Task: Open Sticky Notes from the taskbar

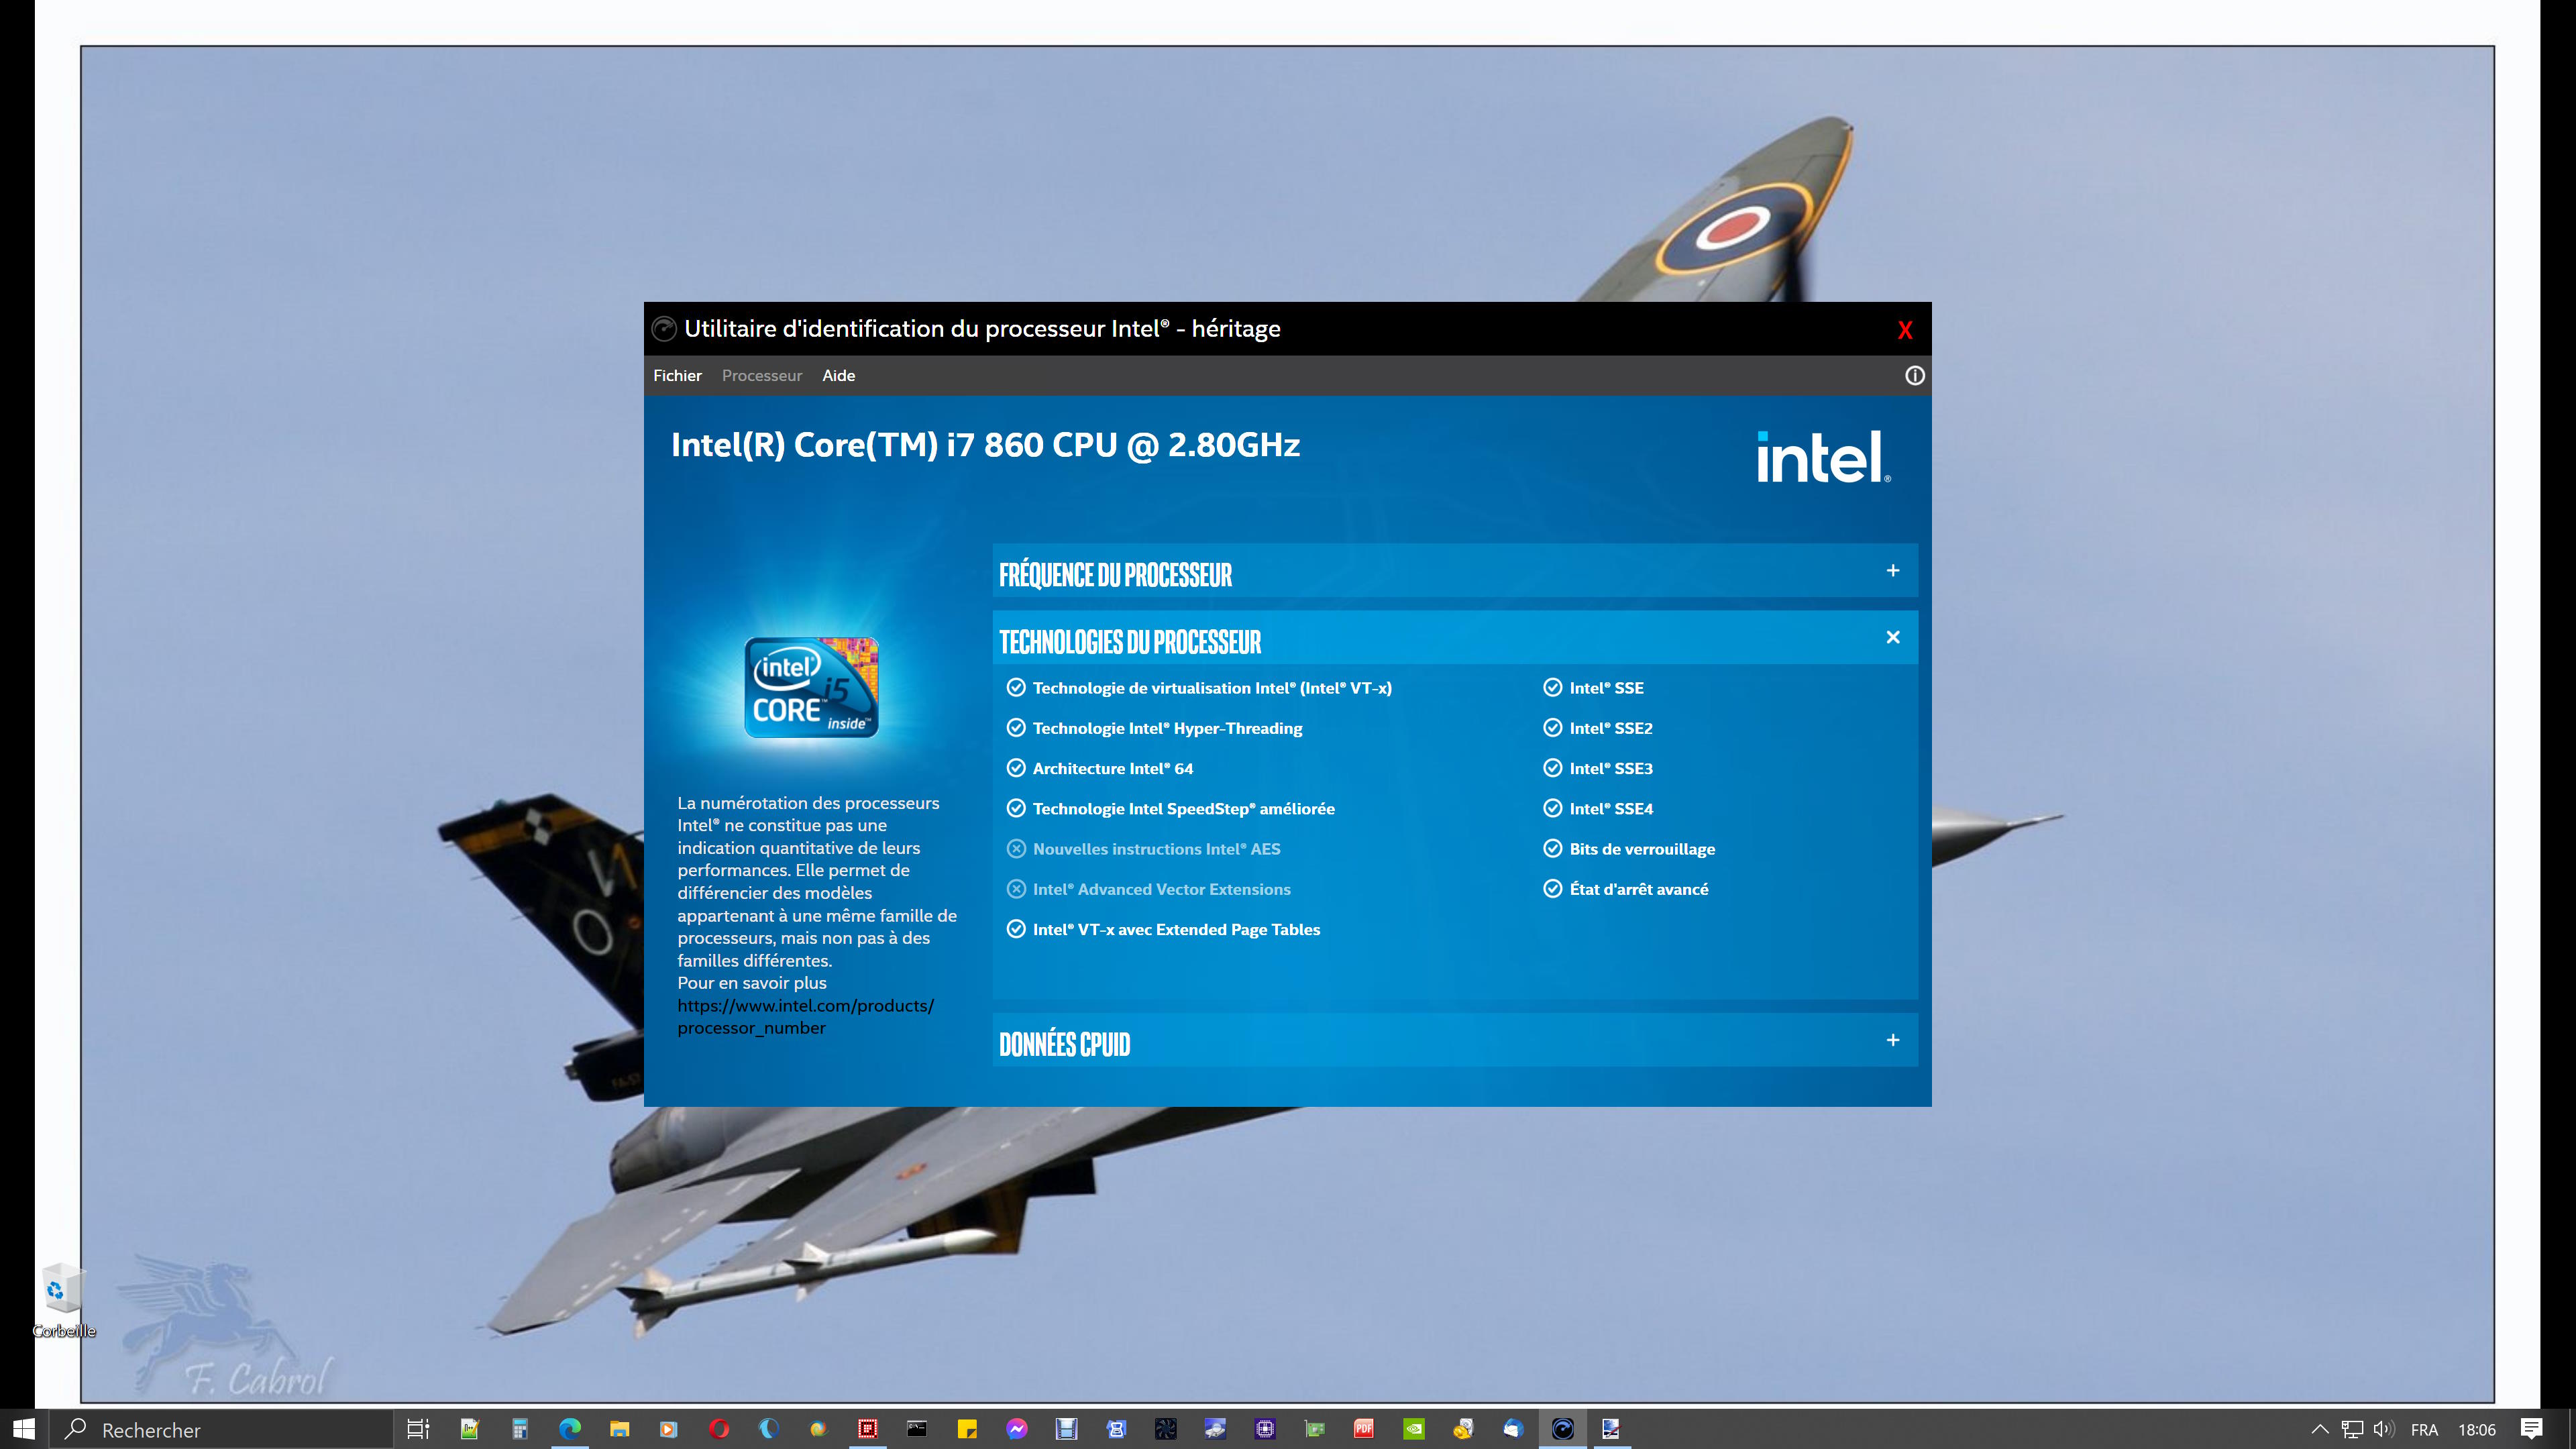Action: (x=967, y=1429)
